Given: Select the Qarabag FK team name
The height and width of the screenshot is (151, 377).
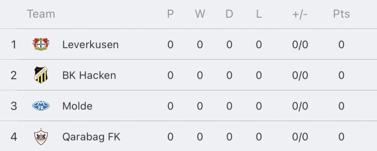Looking at the screenshot, I should coord(91,137).
